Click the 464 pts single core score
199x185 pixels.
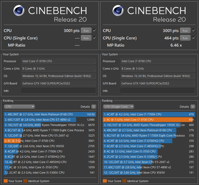(172, 38)
